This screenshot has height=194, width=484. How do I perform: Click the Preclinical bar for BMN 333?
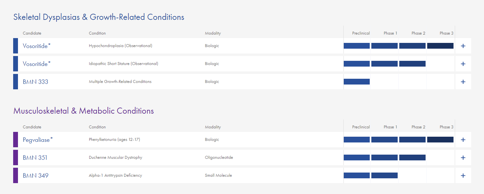point(357,82)
